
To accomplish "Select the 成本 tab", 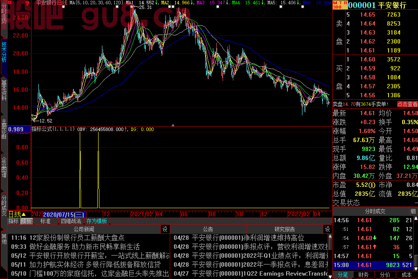I will 406,275.
